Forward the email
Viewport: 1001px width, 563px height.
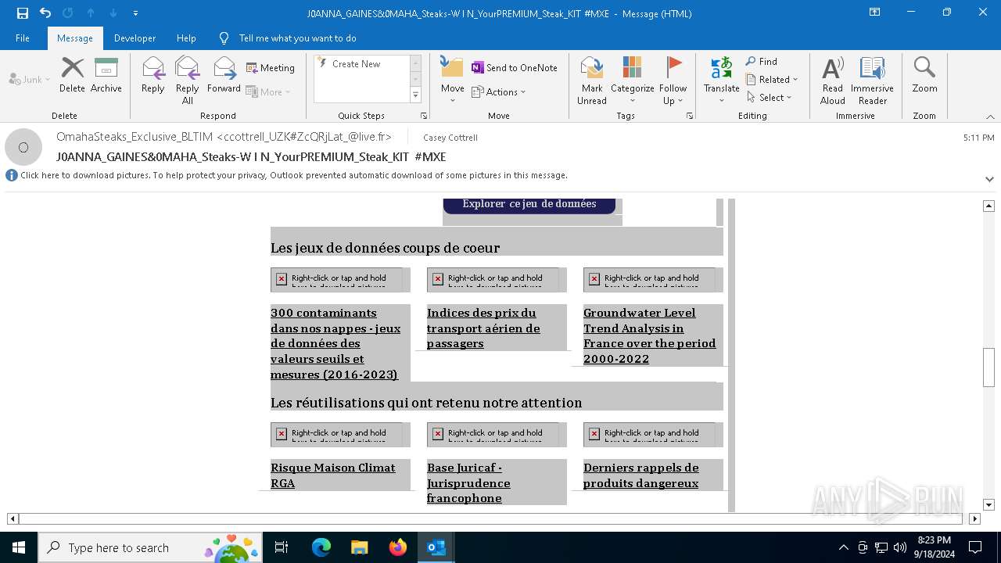[x=224, y=75]
